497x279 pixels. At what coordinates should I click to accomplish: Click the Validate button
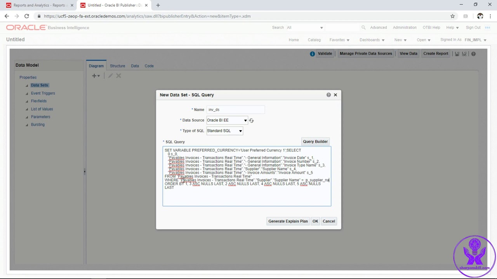pyautogui.click(x=325, y=54)
